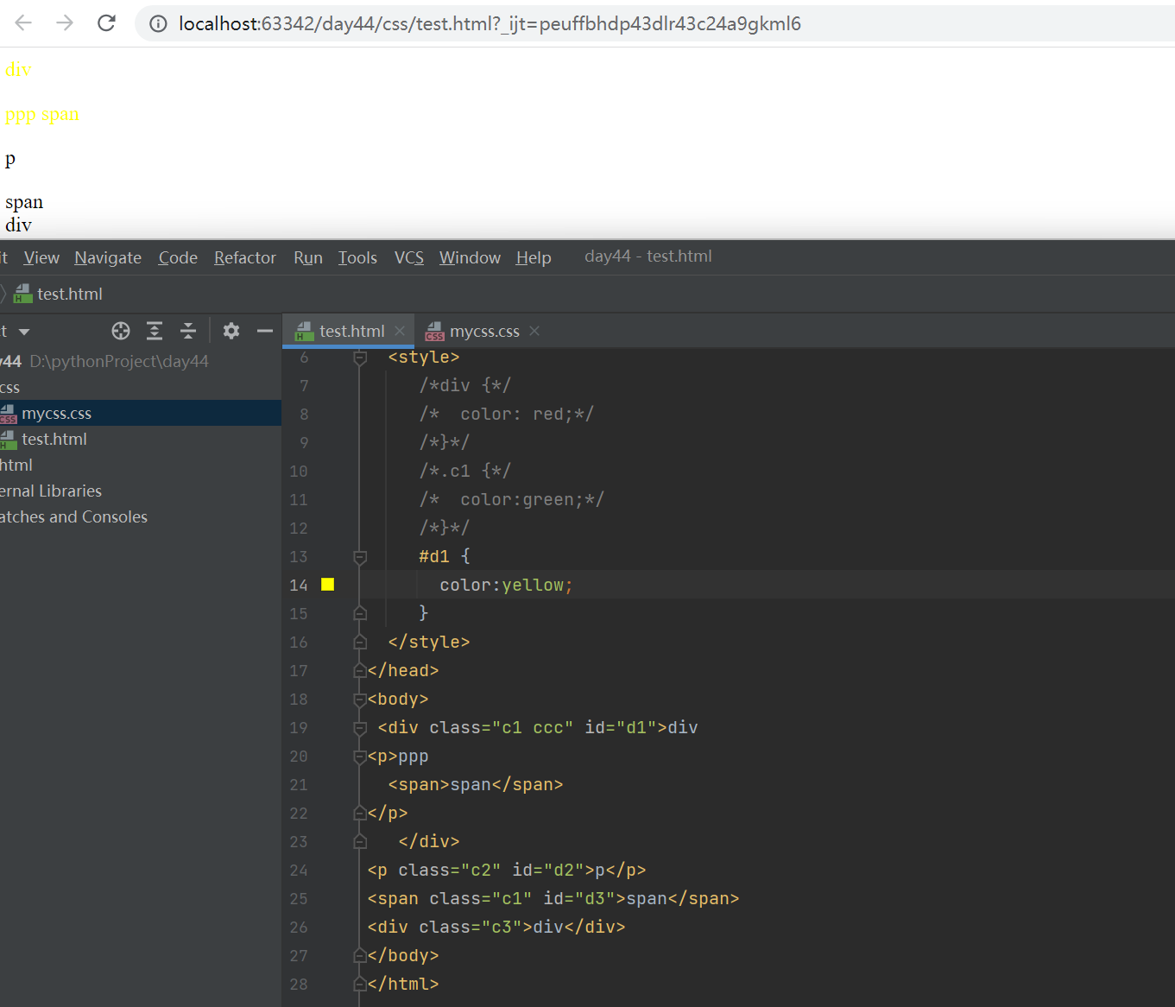Toggle fold marker at closing html tag
Image resolution: width=1175 pixels, height=1007 pixels.
361,984
